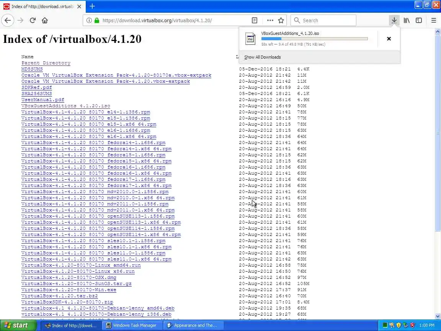
Task: Open SHA256SUMS link
Action: [x=37, y=93]
